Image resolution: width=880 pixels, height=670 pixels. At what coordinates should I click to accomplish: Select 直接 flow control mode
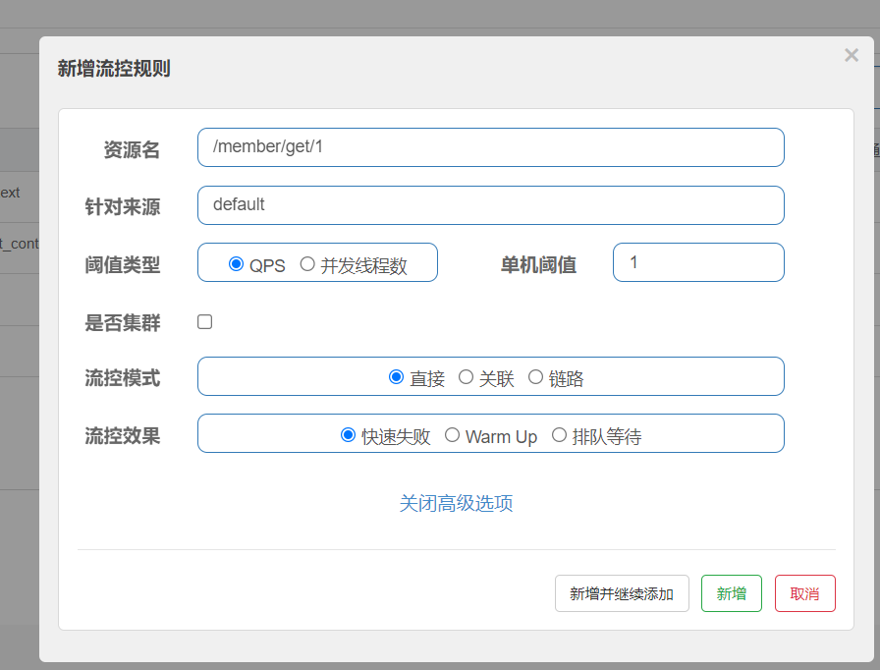click(397, 377)
